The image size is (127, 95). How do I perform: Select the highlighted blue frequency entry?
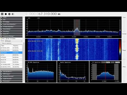11,53
